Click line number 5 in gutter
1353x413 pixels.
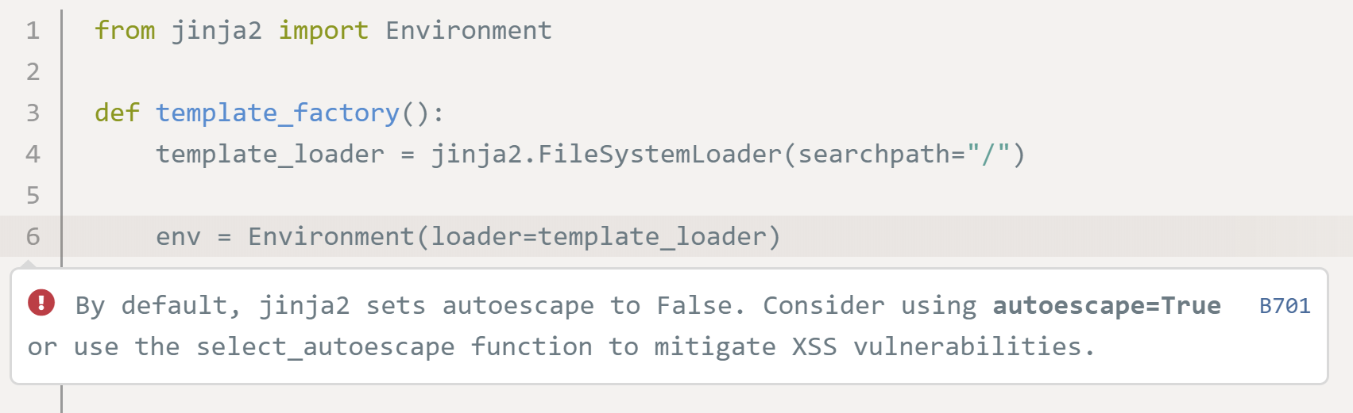(33, 196)
